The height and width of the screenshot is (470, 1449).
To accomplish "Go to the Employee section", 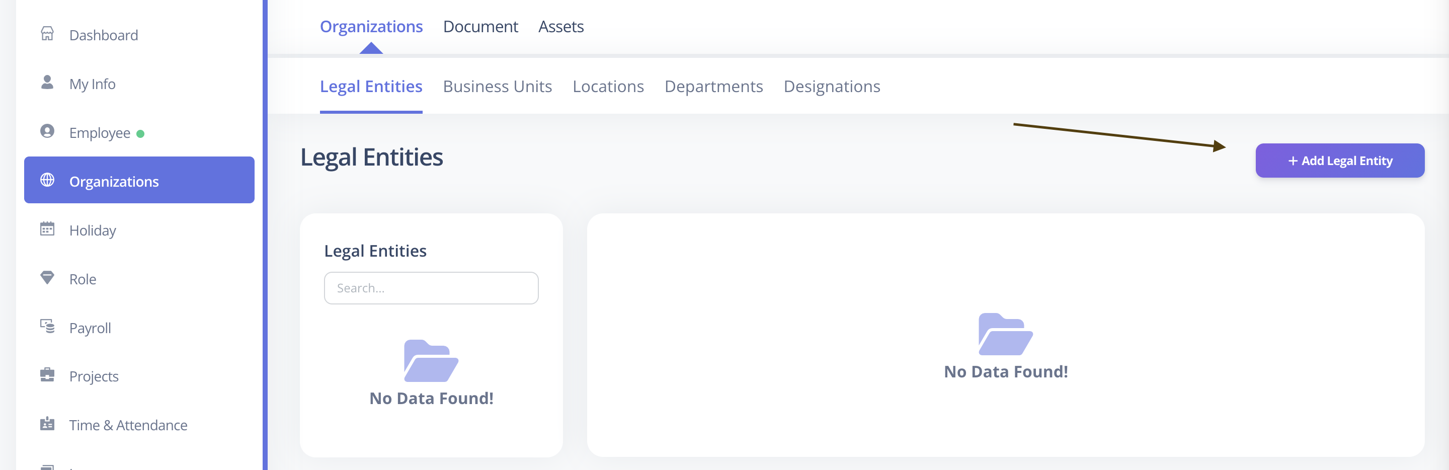I will point(139,133).
